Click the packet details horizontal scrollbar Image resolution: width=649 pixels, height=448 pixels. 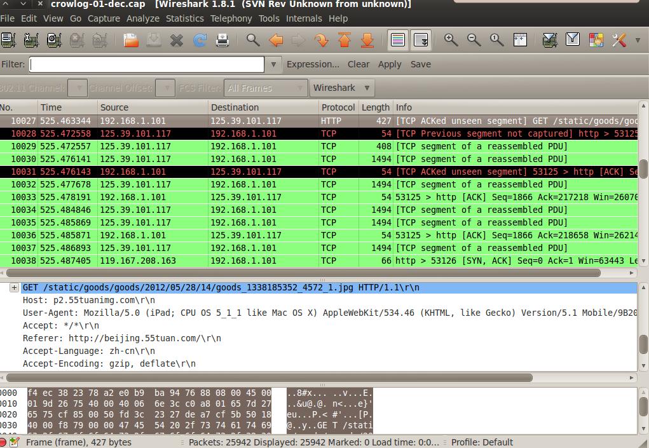270,377
